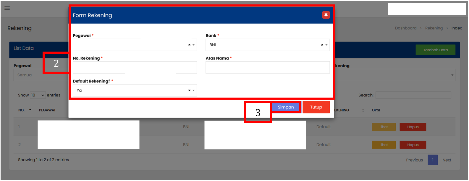469x181 pixels.
Task: Go to Dashboard breadcrumb link
Action: pyautogui.click(x=405, y=28)
